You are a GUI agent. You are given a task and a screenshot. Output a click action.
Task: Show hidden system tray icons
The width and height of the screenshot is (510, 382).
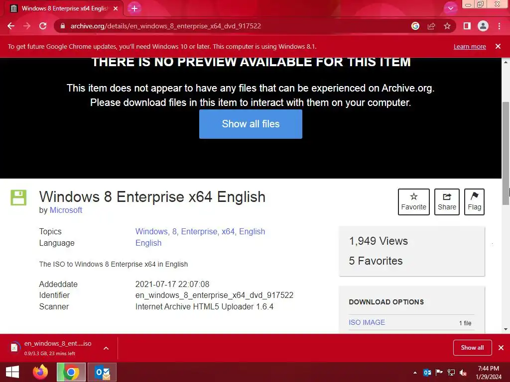click(415, 373)
